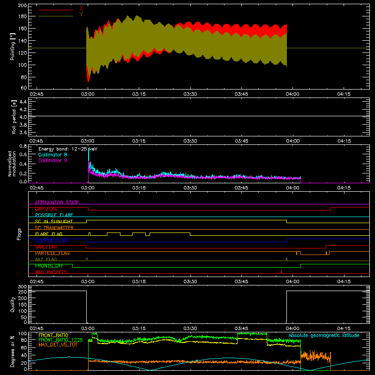Viewport: 375px width, 375px height.
Task: Click the red X legend line sample
Action: pyautogui.click(x=56, y=10)
